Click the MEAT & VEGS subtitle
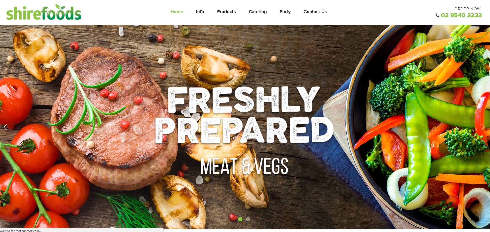The height and width of the screenshot is (232, 490). [244, 166]
